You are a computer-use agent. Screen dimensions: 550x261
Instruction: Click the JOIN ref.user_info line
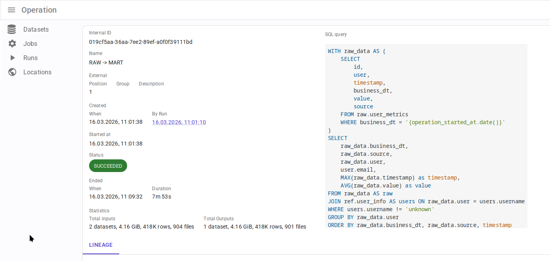click(x=426, y=201)
